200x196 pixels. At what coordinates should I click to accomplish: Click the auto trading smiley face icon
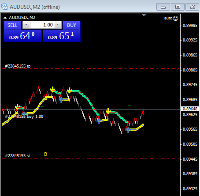point(176,18)
